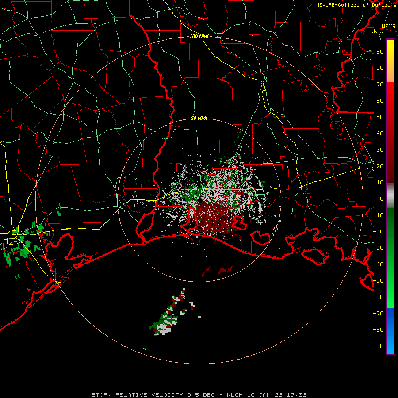Click the positive 20 scale value

tap(380, 166)
